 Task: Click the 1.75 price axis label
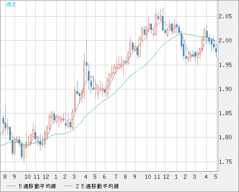coord(225,162)
